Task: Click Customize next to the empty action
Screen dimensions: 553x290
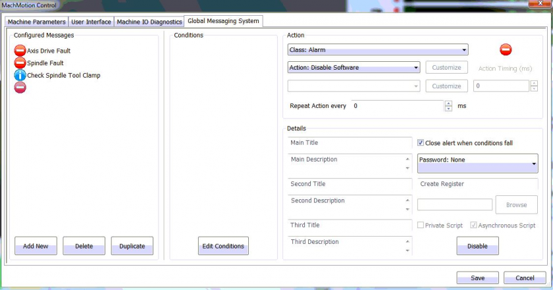Action: pyautogui.click(x=446, y=86)
